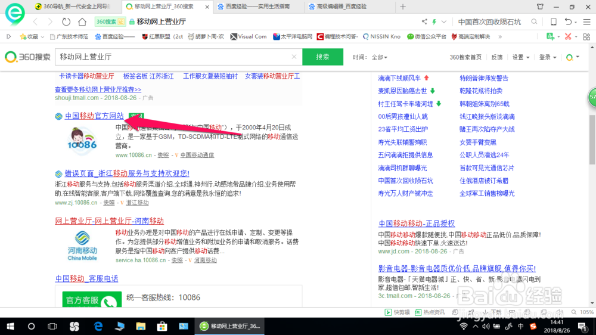Open Microsoft Store from taskbar
The width and height of the screenshot is (596, 335).
[162, 326]
